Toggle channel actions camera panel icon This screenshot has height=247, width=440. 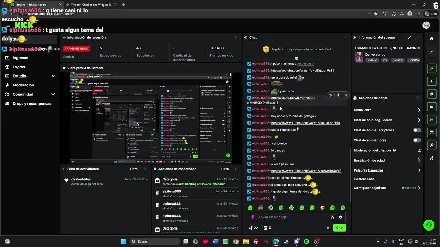pos(432,132)
